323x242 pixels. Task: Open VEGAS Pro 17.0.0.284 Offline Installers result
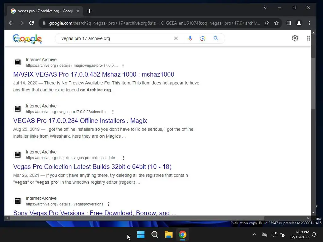pyautogui.click(x=80, y=121)
